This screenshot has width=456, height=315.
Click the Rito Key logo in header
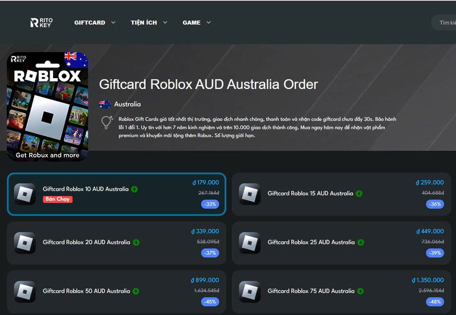42,23
